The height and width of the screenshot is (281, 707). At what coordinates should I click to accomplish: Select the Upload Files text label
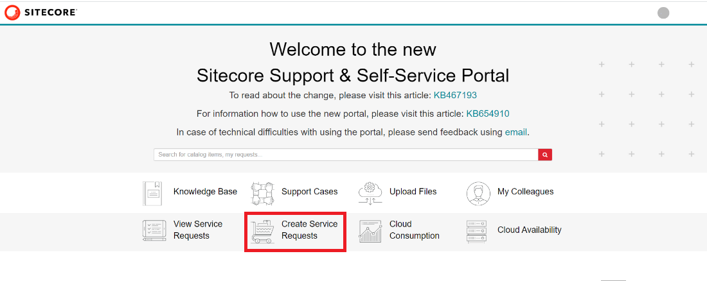coord(413,192)
